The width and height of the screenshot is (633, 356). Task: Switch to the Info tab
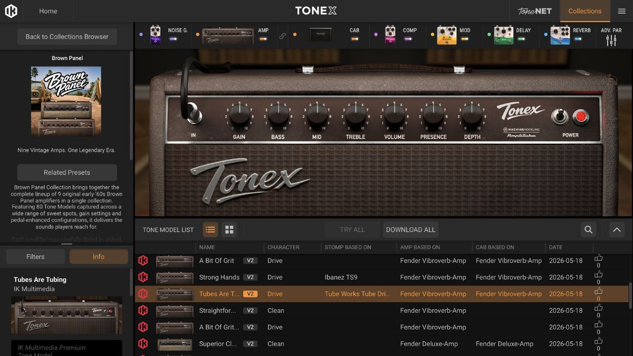[x=99, y=256]
